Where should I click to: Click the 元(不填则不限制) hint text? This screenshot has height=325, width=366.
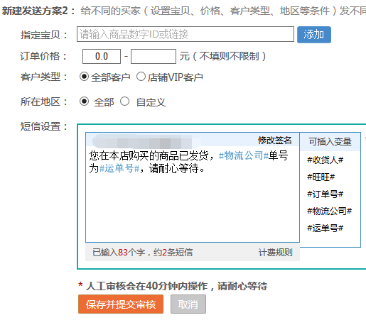222,56
